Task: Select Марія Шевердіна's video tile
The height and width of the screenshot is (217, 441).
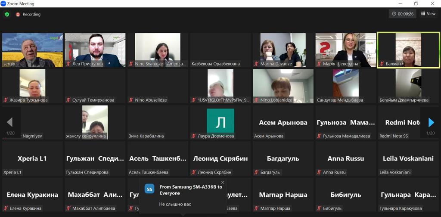Action: click(346, 50)
